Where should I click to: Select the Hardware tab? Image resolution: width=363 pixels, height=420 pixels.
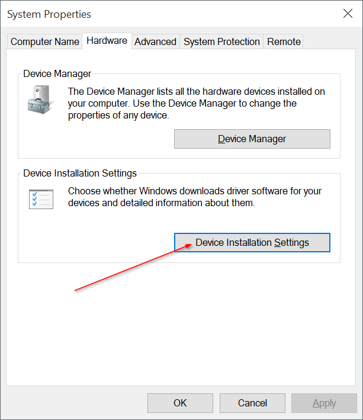pos(107,41)
